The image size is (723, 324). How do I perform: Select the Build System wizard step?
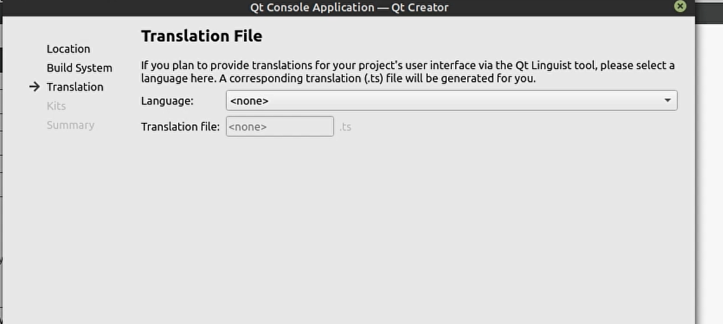pos(79,68)
